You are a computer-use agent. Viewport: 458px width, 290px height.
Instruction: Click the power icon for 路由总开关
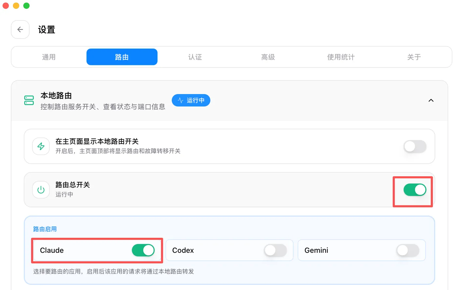[41, 190]
